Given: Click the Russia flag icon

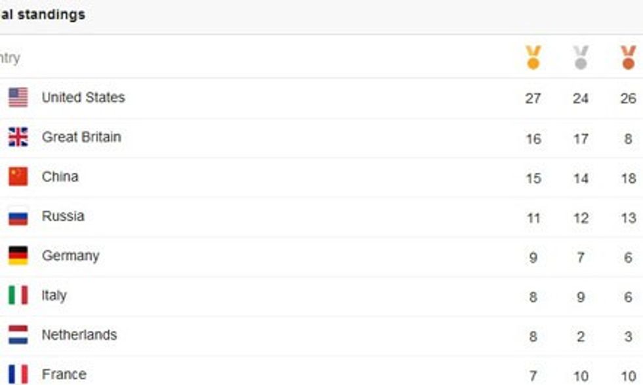Looking at the screenshot, I should 18,216.
